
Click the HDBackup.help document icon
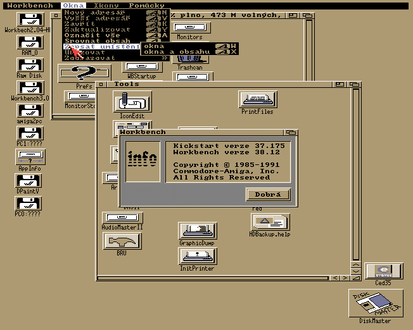(270, 222)
